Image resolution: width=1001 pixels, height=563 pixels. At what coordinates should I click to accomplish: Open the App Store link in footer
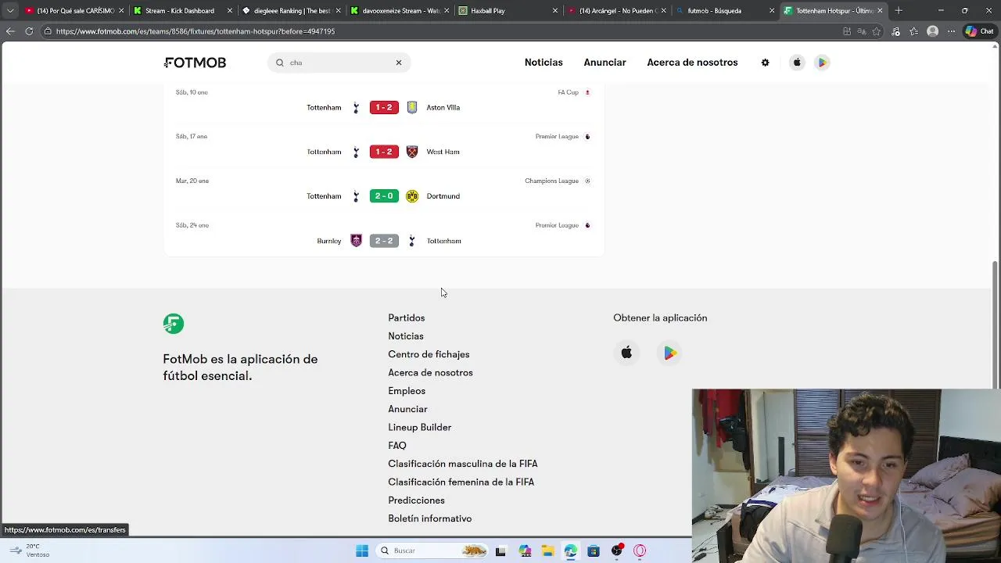626,353
